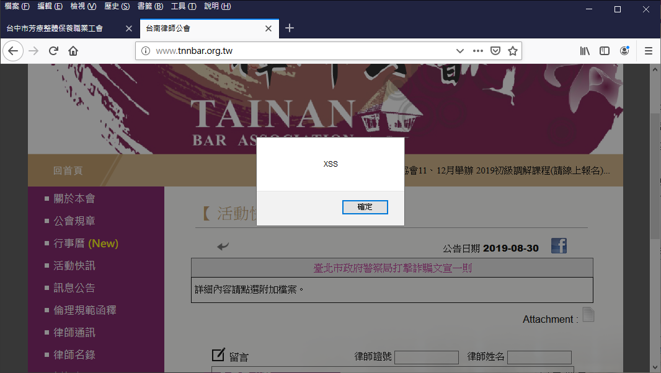Screen dimensions: 661x373
Task: Expand the address bar history dropdown
Action: [x=460, y=51]
